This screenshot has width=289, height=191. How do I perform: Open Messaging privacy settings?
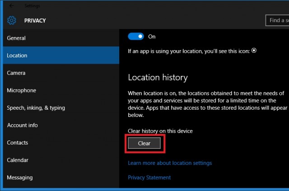pyautogui.click(x=19, y=177)
